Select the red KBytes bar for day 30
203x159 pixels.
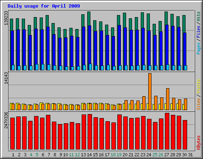pyautogui.click(x=185, y=135)
